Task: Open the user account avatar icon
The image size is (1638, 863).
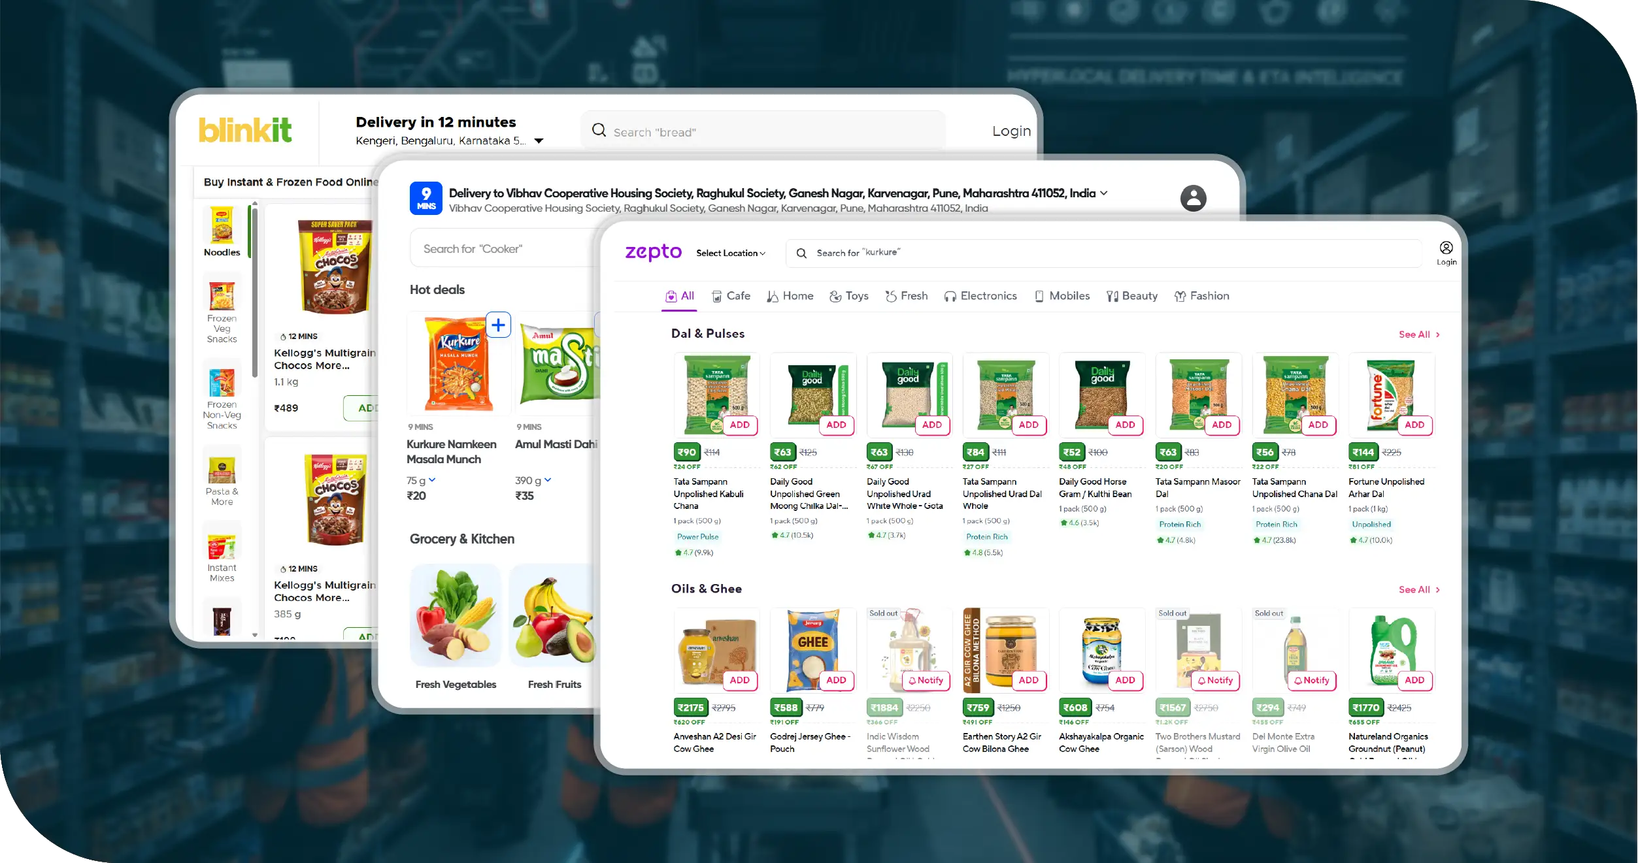Action: click(1193, 198)
